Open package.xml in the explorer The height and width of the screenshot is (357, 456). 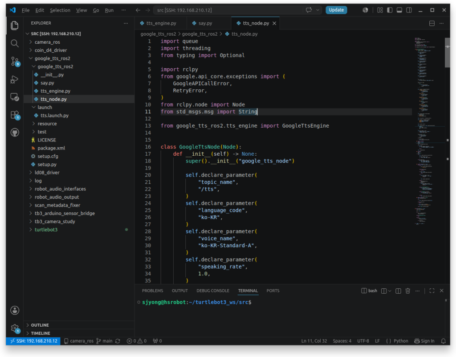51,148
